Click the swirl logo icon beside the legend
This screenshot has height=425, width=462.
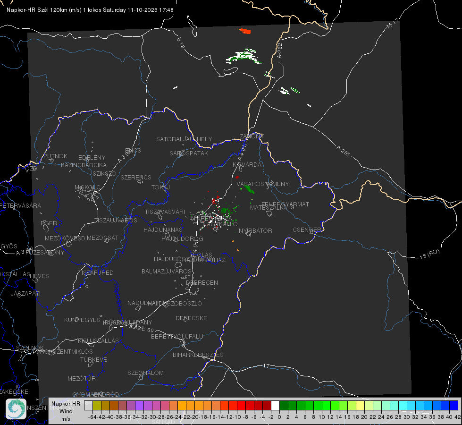pyautogui.click(x=16, y=409)
